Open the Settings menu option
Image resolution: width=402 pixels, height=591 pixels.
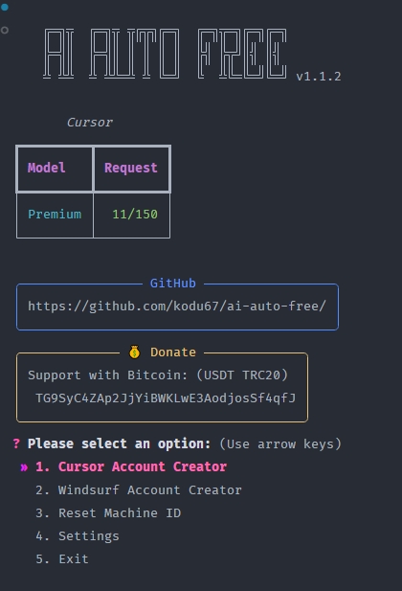point(78,536)
